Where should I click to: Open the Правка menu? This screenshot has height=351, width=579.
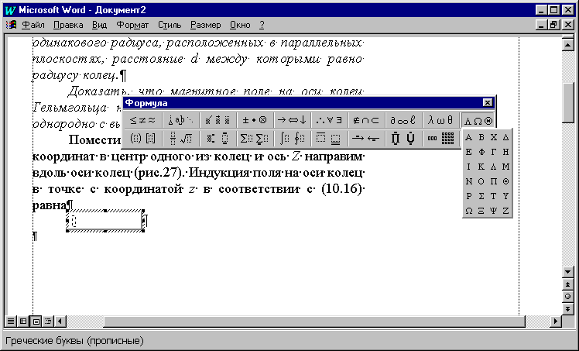point(68,25)
